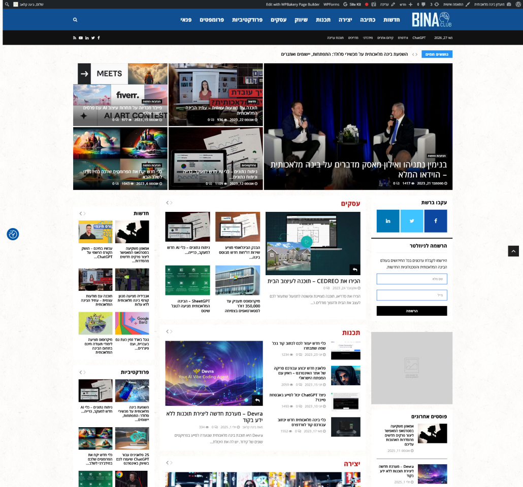Open the פרומפטים main menu item

(212, 20)
